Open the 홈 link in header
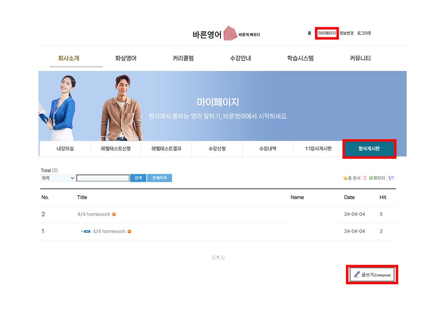Image resolution: width=445 pixels, height=326 pixels. pyautogui.click(x=309, y=33)
